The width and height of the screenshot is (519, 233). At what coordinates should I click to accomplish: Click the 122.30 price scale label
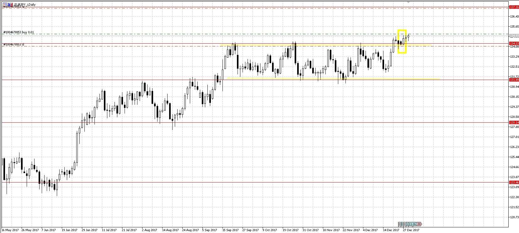[x=514, y=197]
